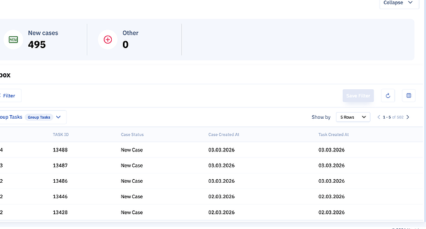Select task ID 13487
The height and width of the screenshot is (229, 426).
61,166
